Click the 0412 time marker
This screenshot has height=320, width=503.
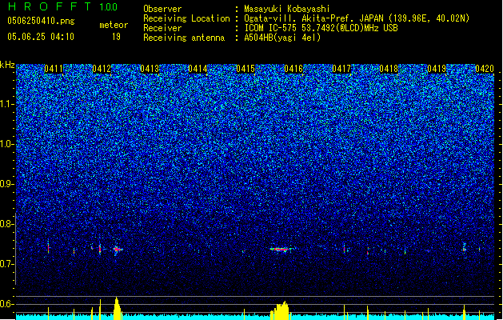[x=102, y=69]
